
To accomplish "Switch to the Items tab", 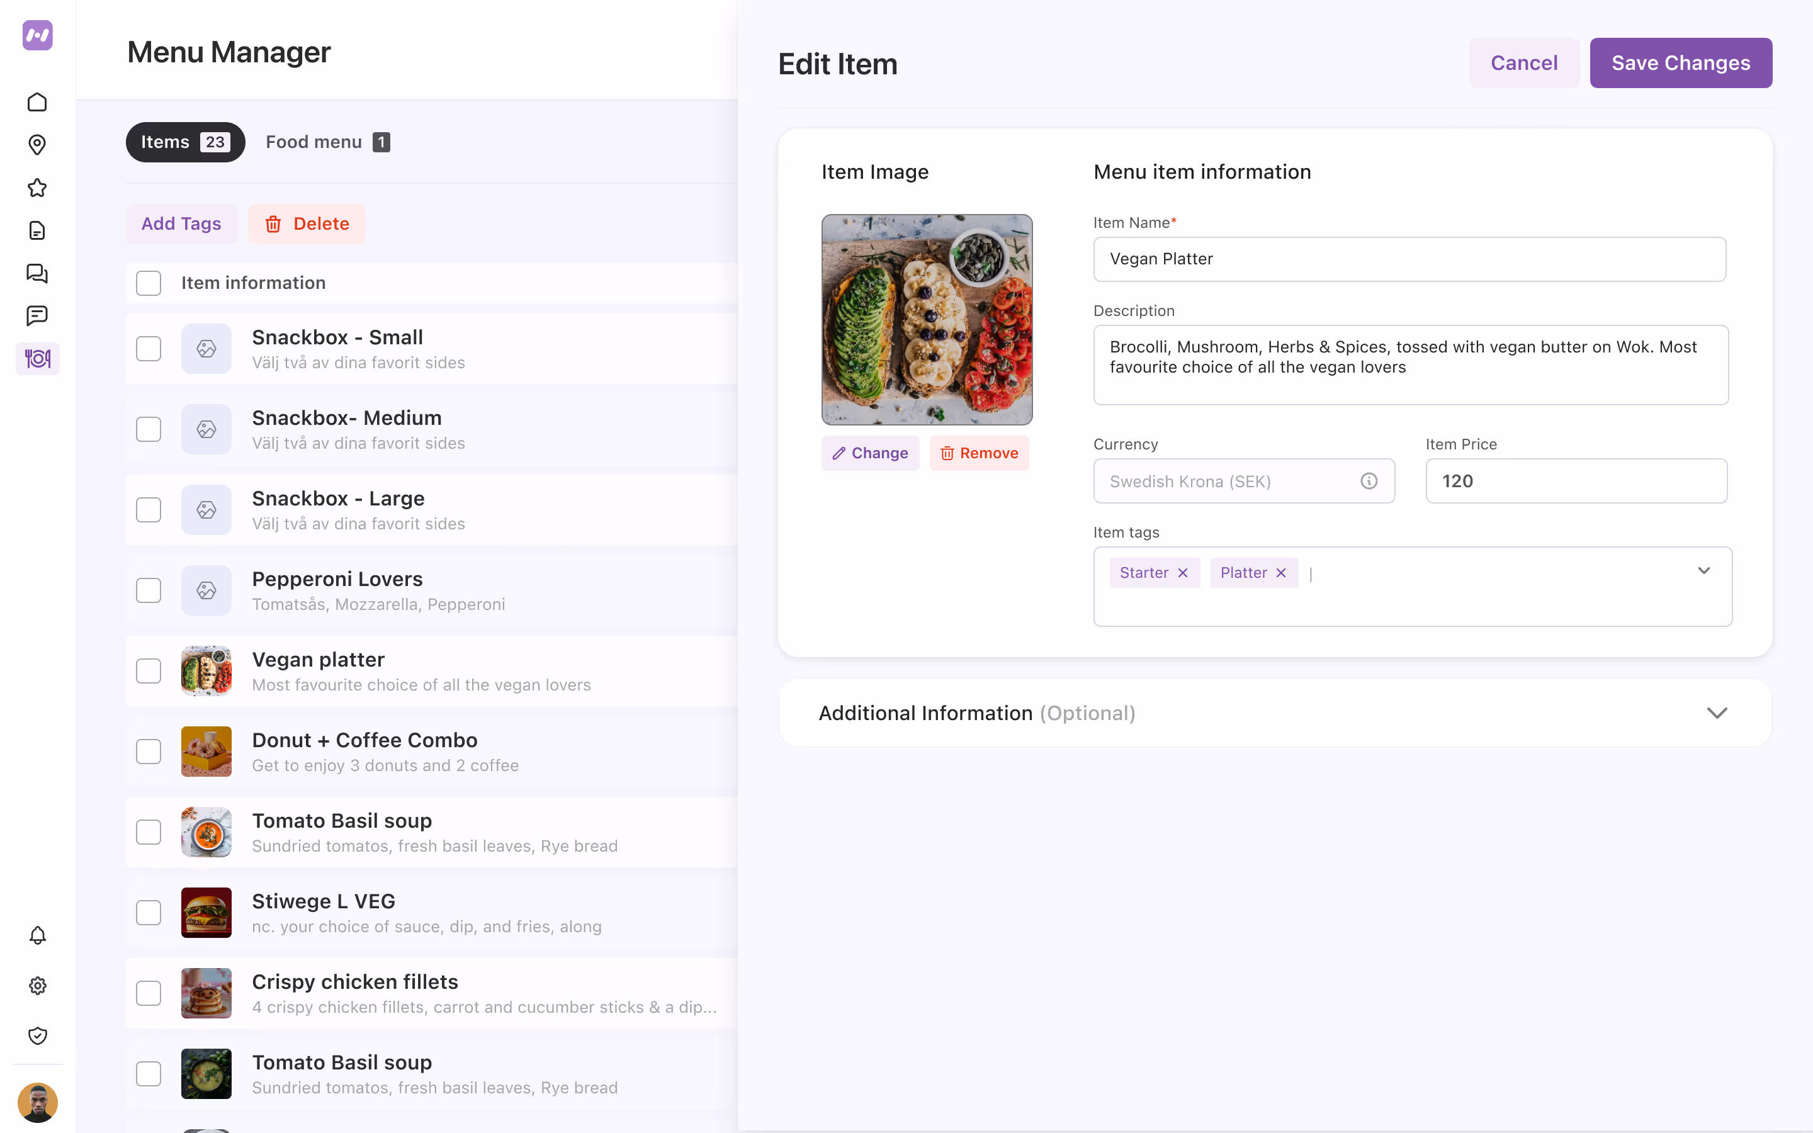I will point(185,142).
